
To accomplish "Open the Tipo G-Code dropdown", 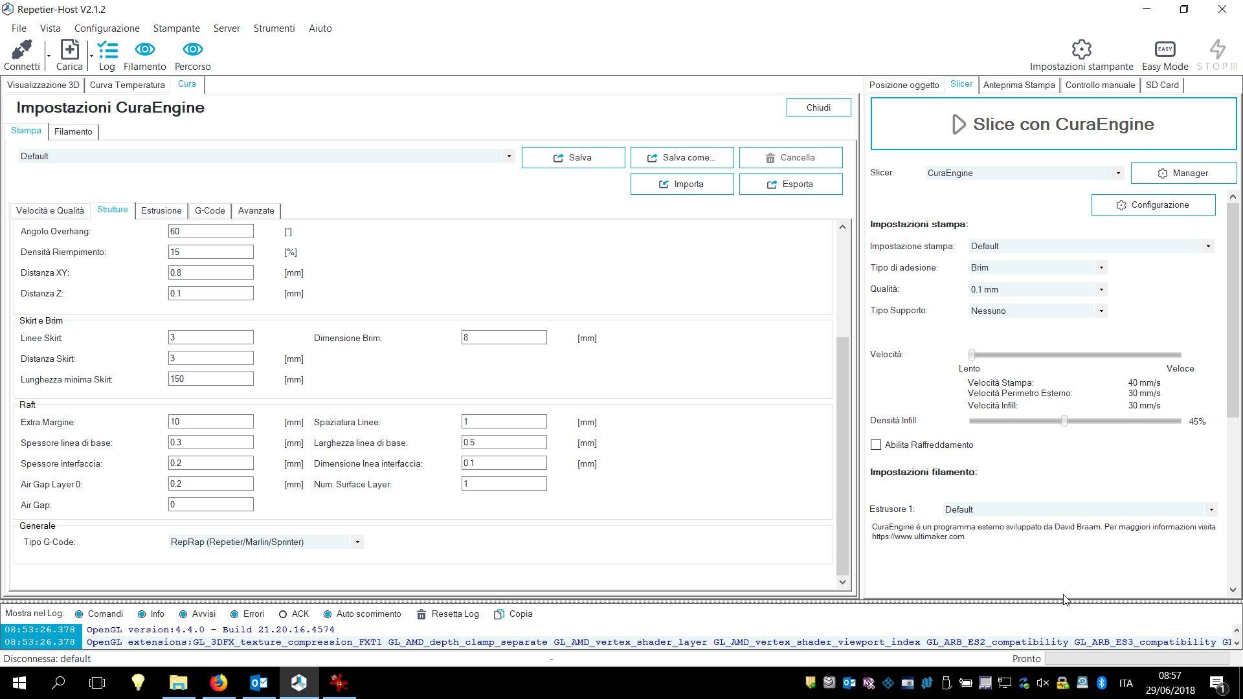I will 357,542.
